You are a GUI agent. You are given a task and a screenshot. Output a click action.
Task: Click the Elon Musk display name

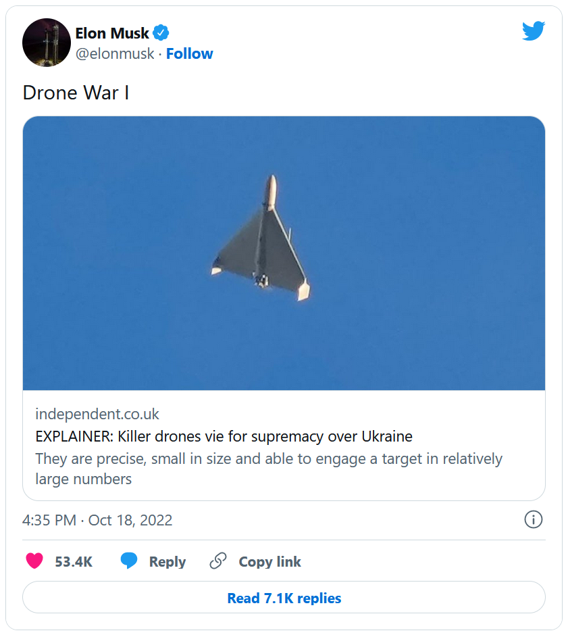click(112, 33)
